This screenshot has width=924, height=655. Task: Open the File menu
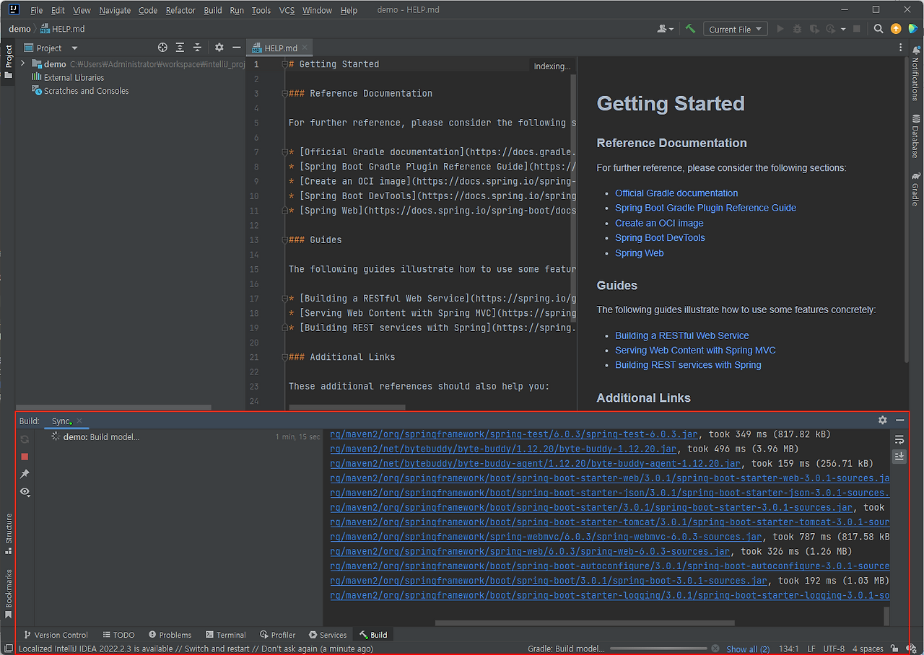(x=37, y=10)
